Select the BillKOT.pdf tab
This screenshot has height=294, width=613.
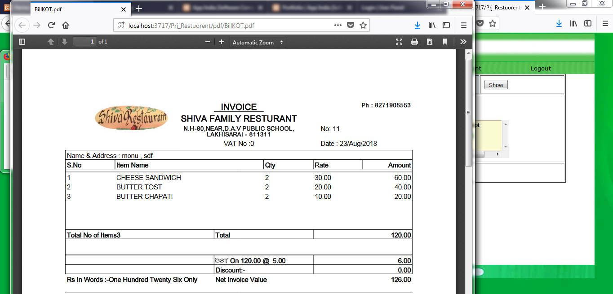click(81, 9)
